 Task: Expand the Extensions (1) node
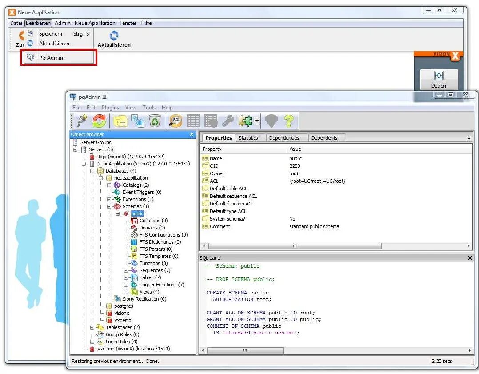109,199
